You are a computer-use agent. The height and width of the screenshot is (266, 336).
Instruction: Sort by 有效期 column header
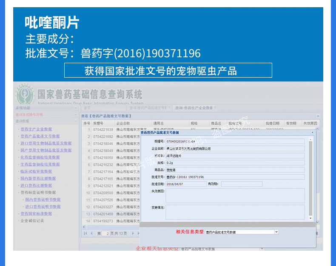tap(293, 123)
